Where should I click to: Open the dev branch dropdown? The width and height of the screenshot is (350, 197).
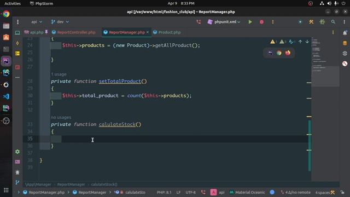(60, 22)
